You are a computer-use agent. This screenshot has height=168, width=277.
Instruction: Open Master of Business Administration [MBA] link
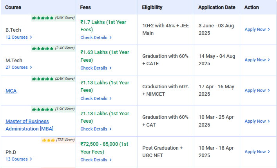[29, 125]
